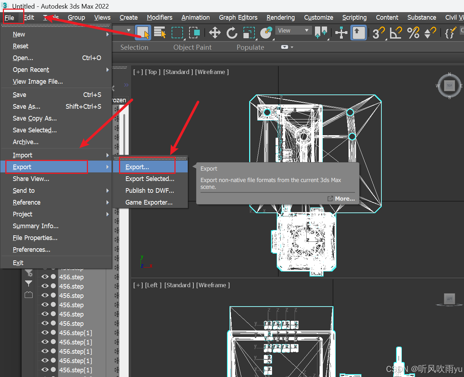Click [Wireframe] label in Top viewport
This screenshot has width=464, height=377.
click(x=212, y=72)
